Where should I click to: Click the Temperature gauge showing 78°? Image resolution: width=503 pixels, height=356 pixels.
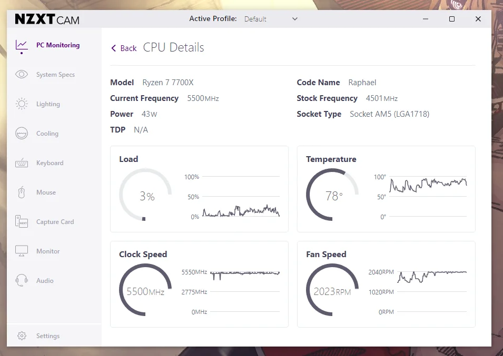[332, 195]
